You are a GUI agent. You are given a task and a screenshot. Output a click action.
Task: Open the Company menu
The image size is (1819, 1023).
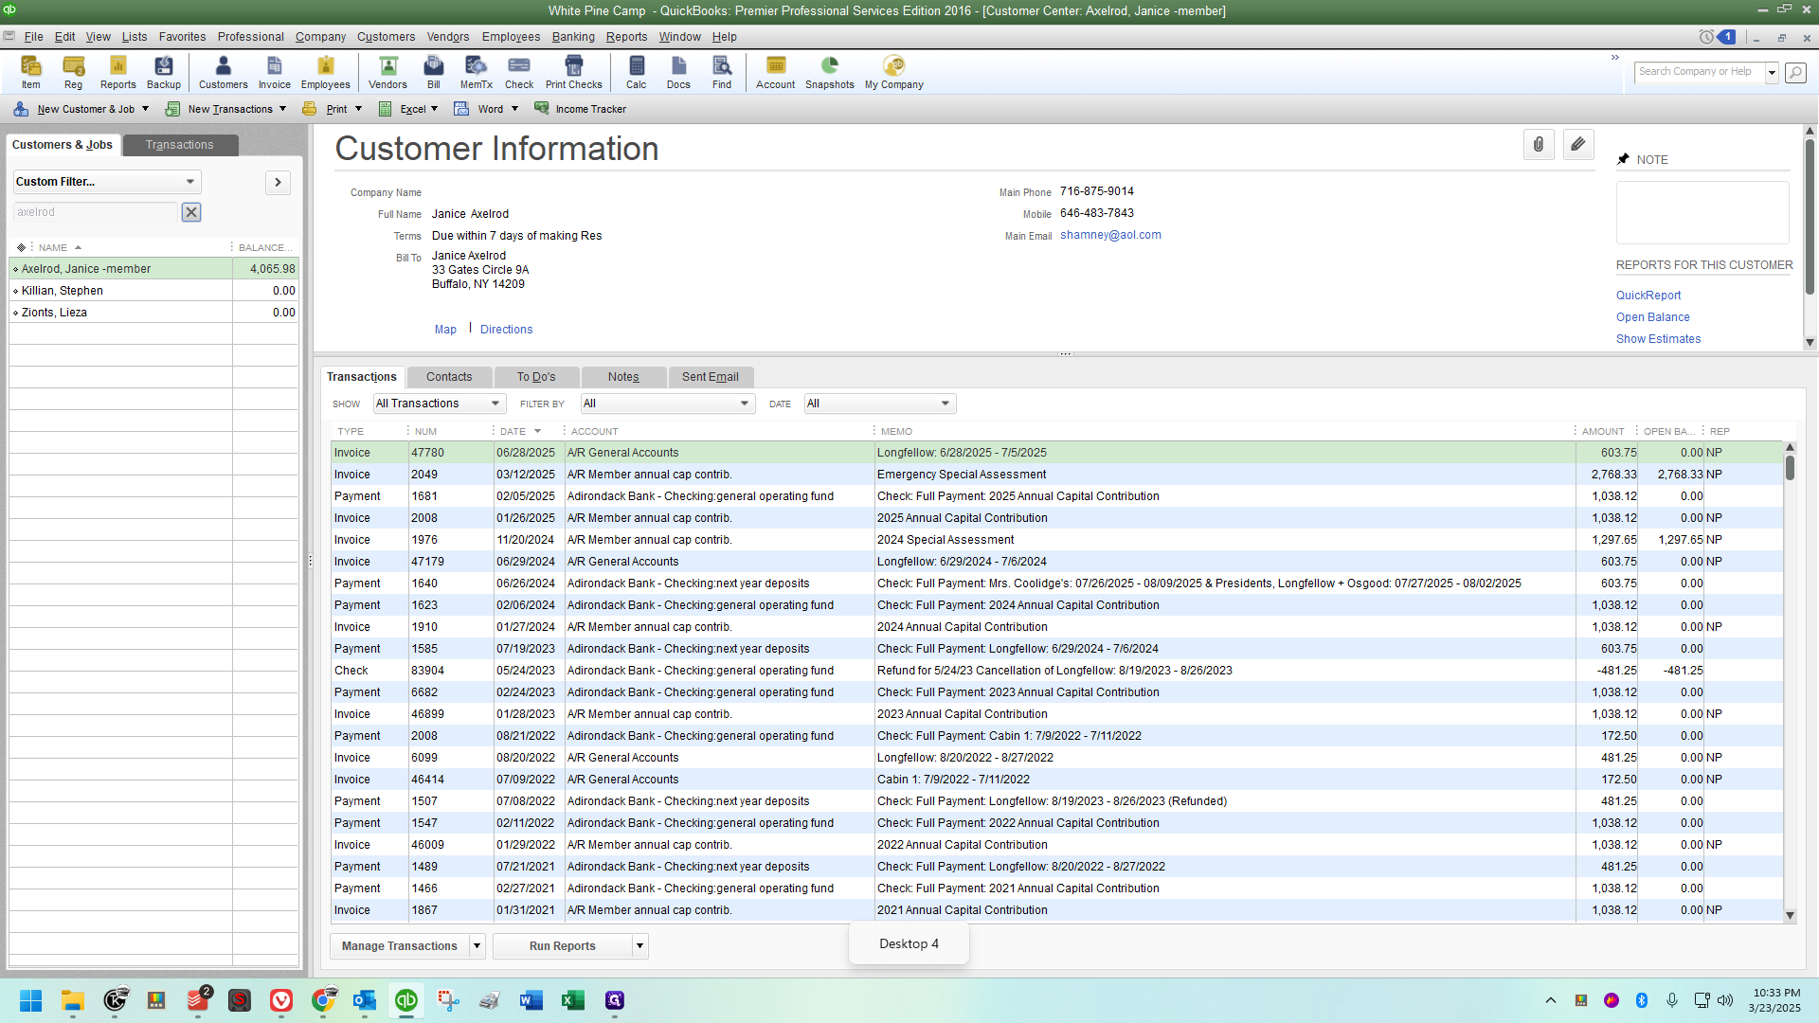(320, 37)
